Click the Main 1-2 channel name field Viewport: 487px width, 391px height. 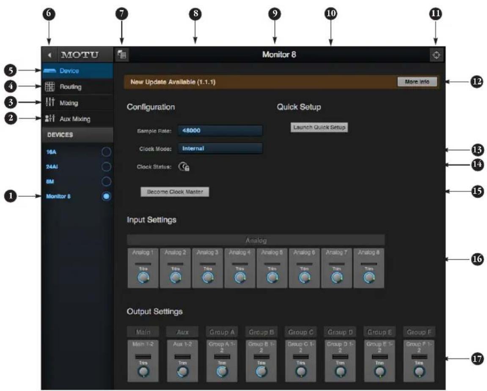(143, 344)
